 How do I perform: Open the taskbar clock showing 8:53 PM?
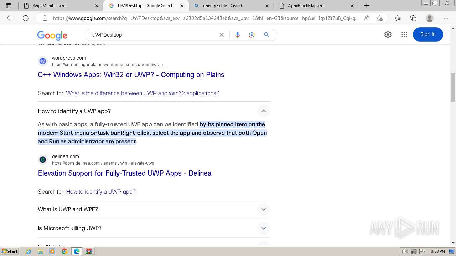(x=437, y=251)
